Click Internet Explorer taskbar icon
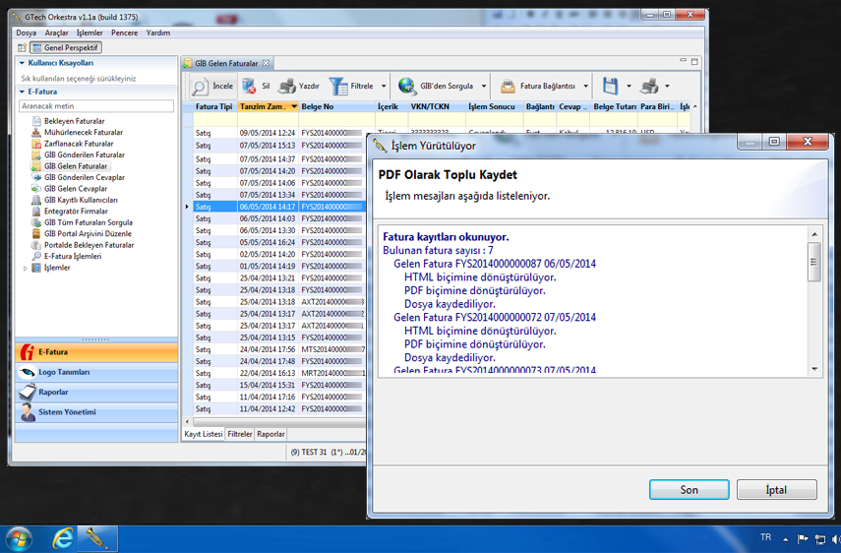Screen dimensions: 841x553 pyautogui.click(x=62, y=538)
